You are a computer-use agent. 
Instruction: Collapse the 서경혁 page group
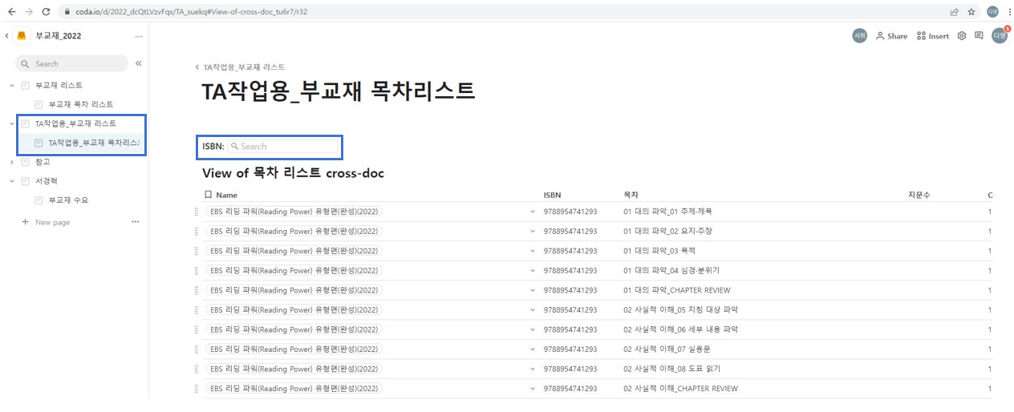point(11,181)
